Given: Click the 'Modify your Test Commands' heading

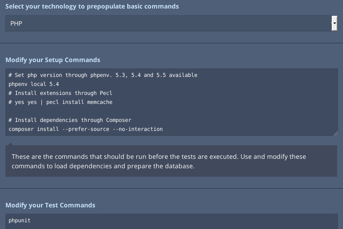Looking at the screenshot, I should (50, 205).
